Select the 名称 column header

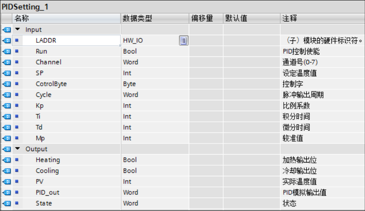[x=66, y=18]
